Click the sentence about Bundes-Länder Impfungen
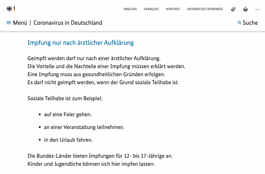Viewport: 265px width, 174px height. click(100, 156)
